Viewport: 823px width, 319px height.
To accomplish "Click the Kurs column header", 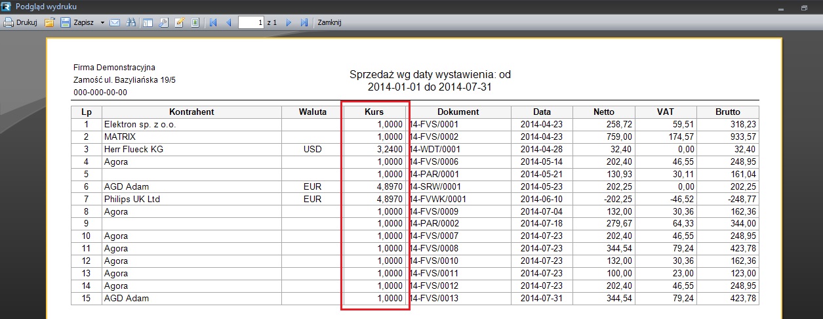I will pyautogui.click(x=374, y=112).
